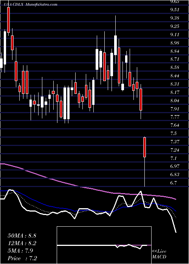Image resolution: width=189 pixels, height=264 pixels.
Task: Click the 5MA : 7.9 readout
Action: (x=20, y=251)
